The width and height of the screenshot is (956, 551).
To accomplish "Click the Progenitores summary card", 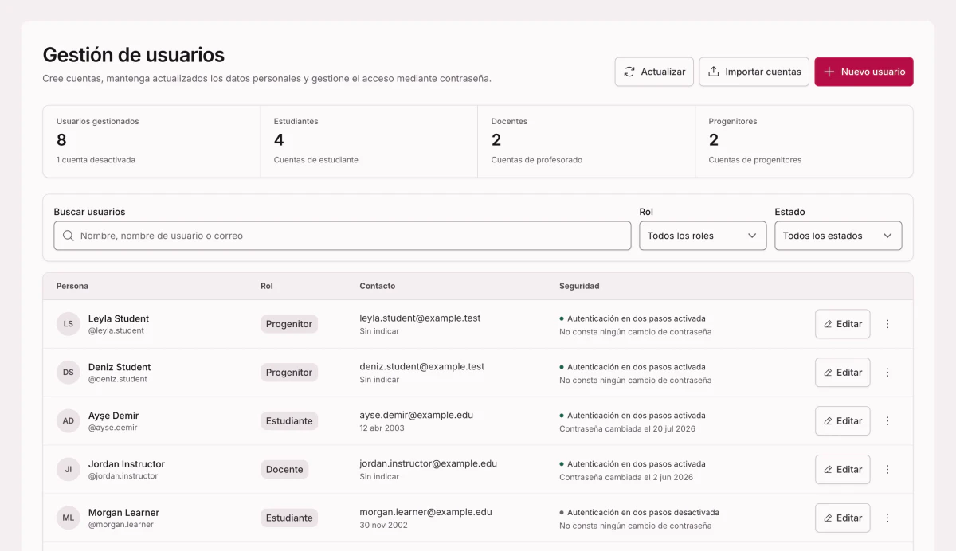I will [x=804, y=142].
